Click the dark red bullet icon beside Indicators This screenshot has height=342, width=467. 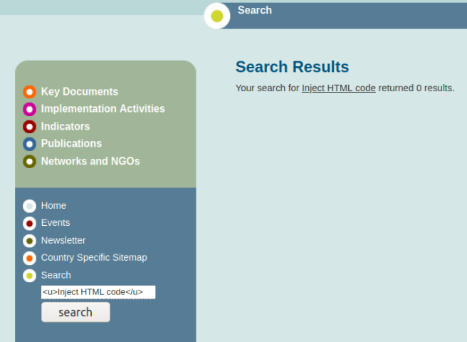29,127
